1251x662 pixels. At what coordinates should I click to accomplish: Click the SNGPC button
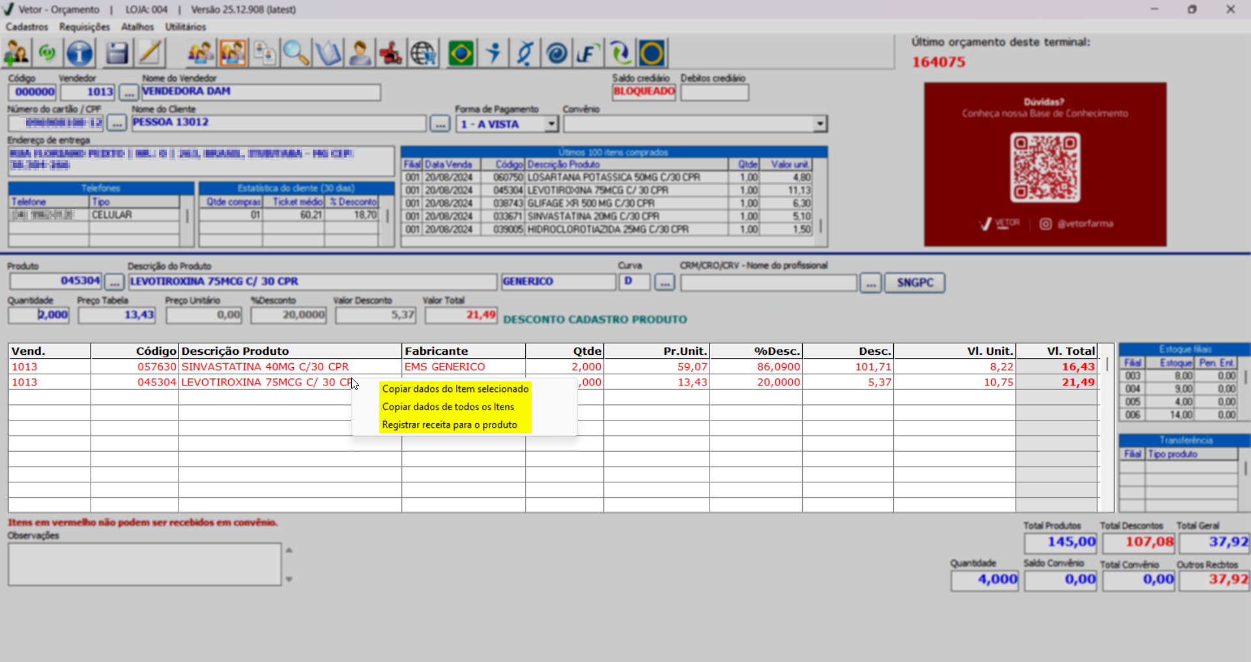coord(914,283)
